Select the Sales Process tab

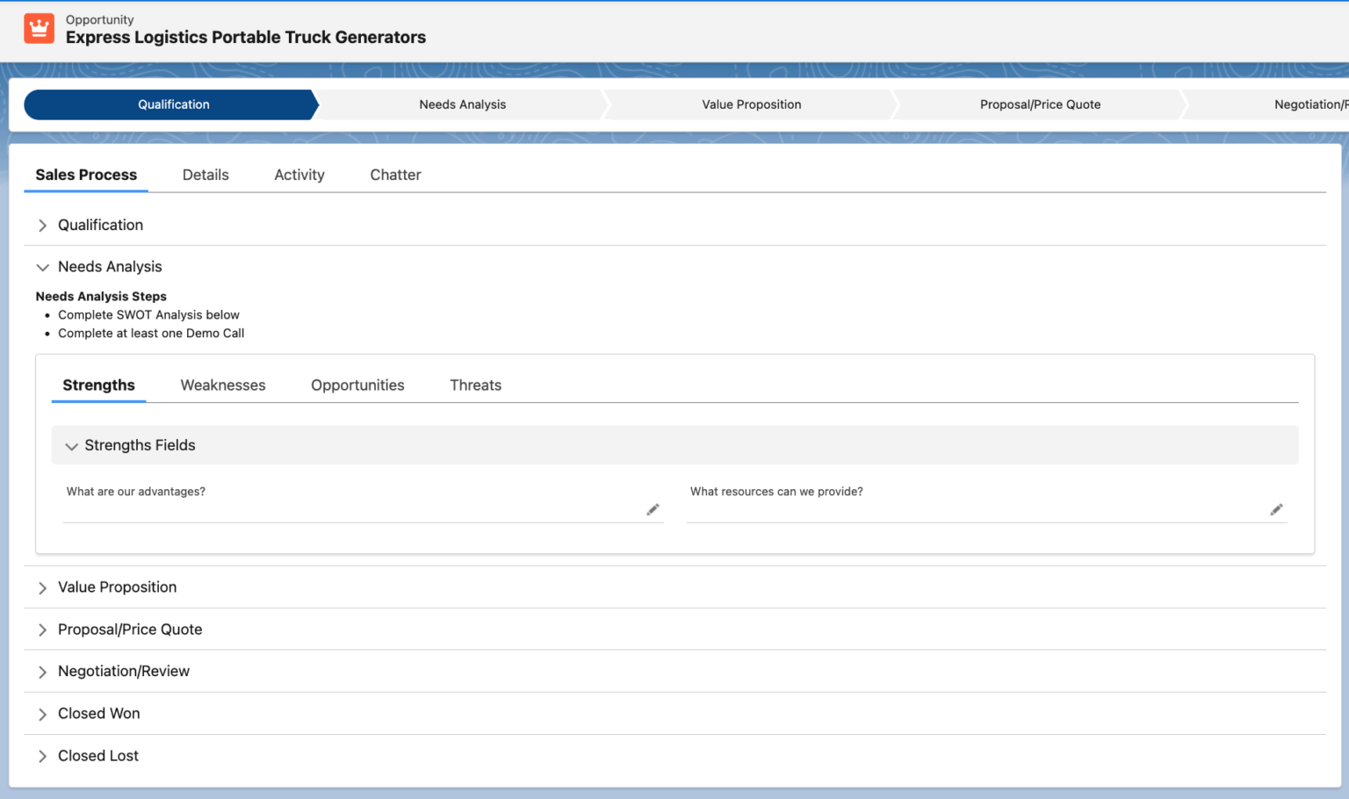tap(86, 175)
